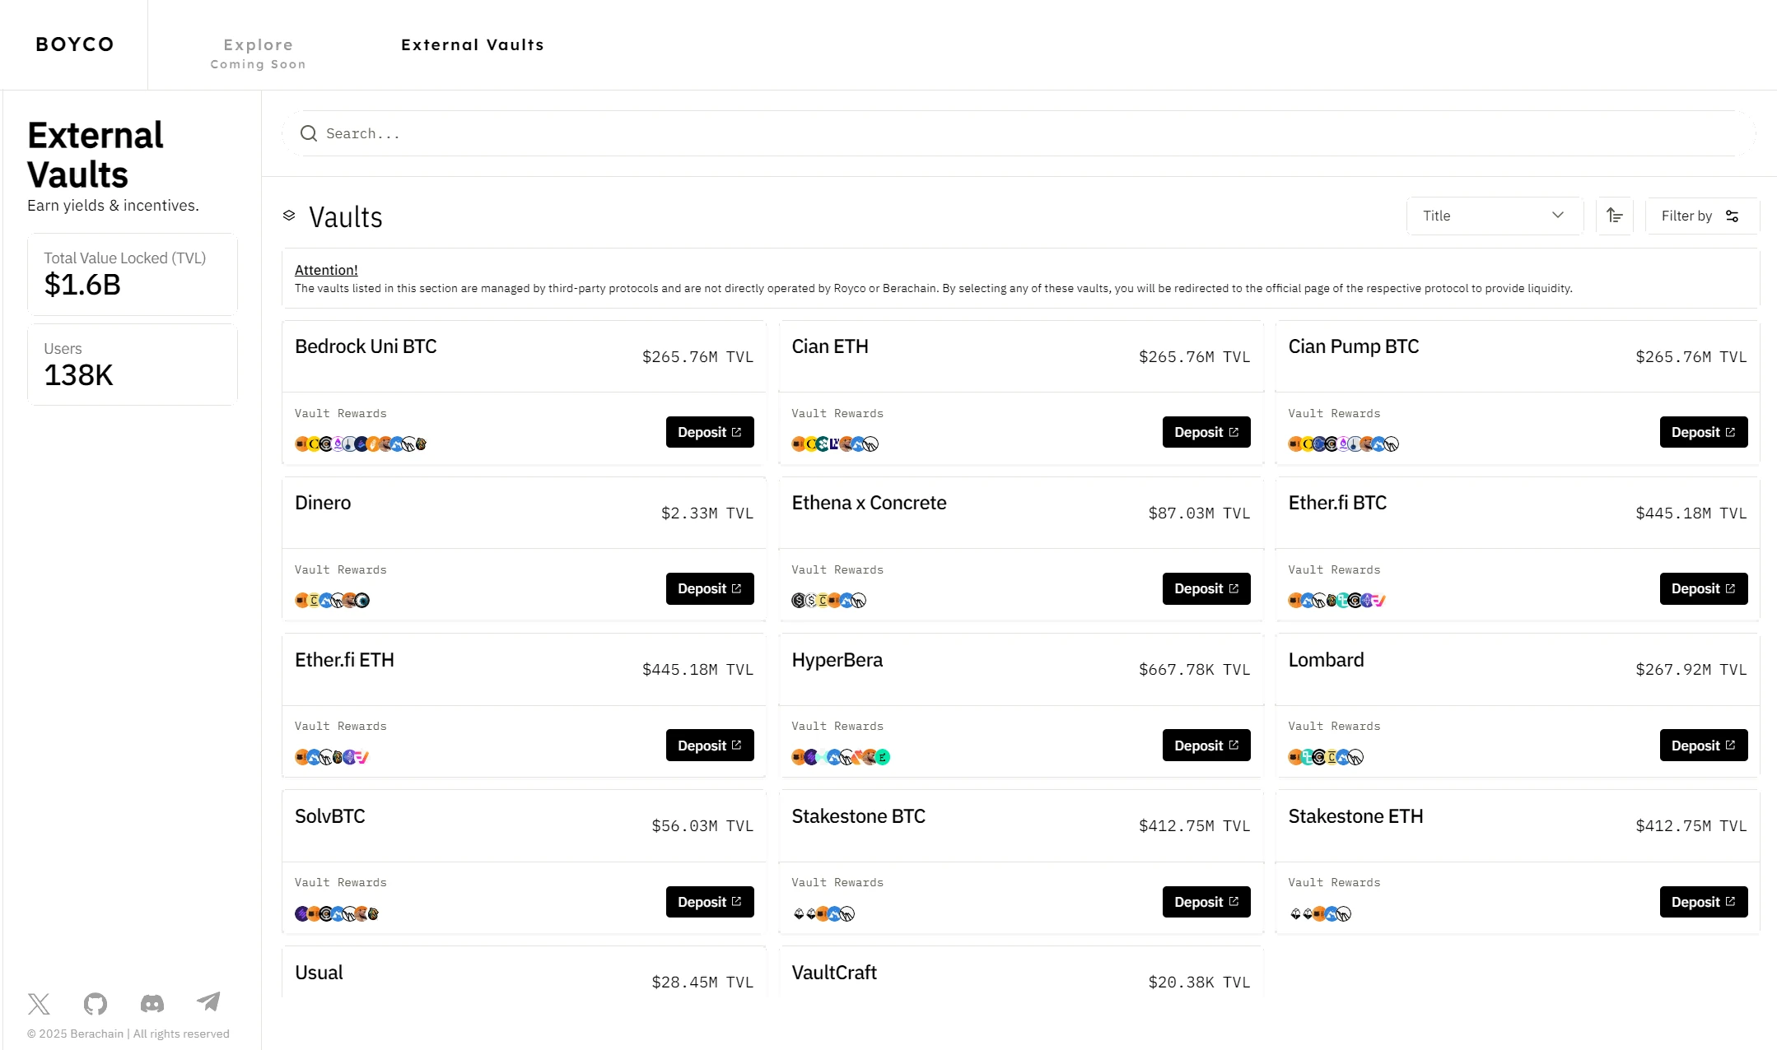Click the Stakestone BTC reward token icons

[x=823, y=913]
